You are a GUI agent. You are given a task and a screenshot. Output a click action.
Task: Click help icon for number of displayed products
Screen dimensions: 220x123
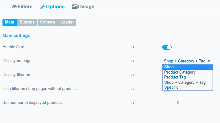click(133, 103)
